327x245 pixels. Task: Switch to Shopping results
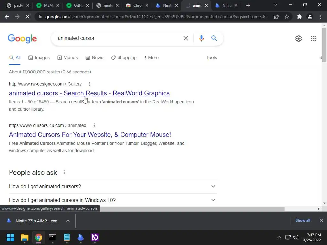point(124,58)
